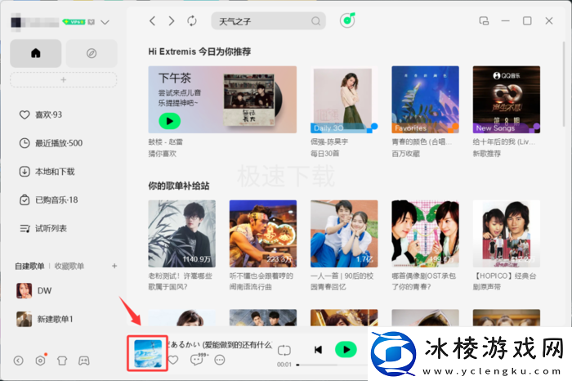
Task: Click the 每日30首 label
Action: [x=325, y=154]
